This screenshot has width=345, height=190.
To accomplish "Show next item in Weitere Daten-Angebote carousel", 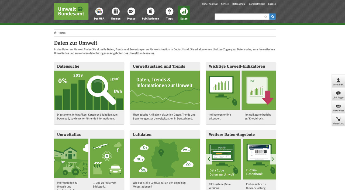I will [273, 159].
